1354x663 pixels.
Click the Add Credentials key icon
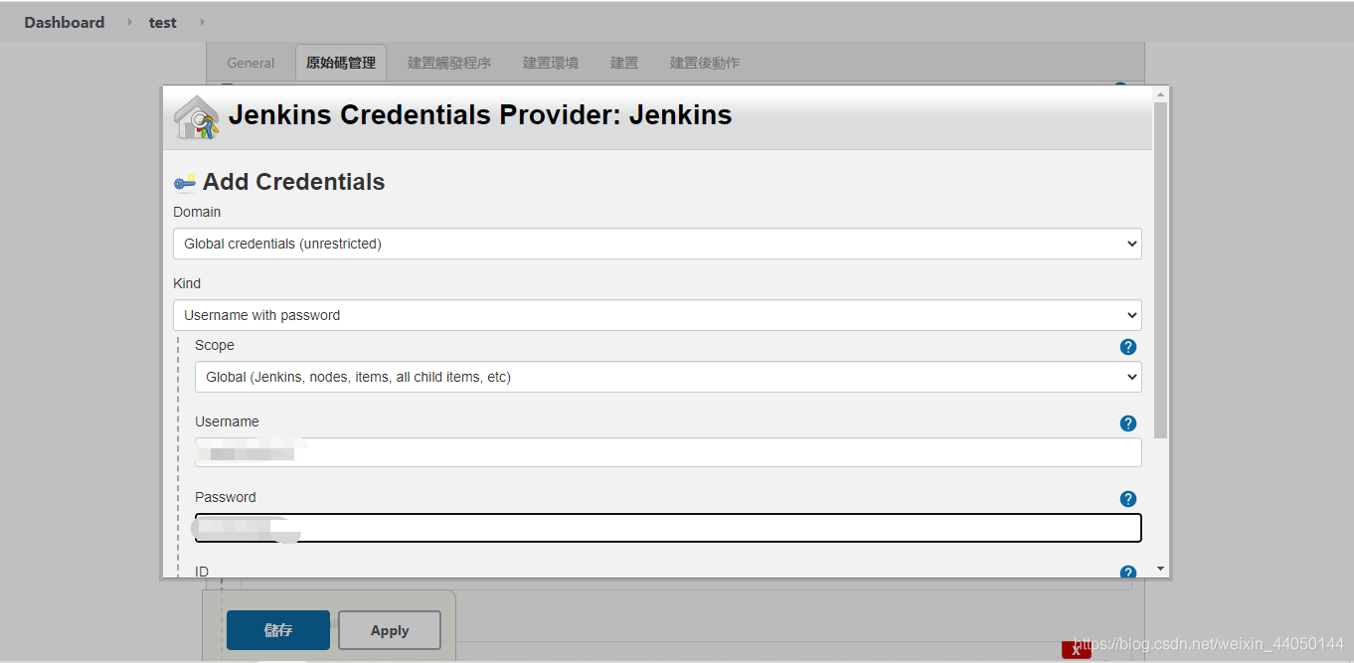[x=185, y=183]
